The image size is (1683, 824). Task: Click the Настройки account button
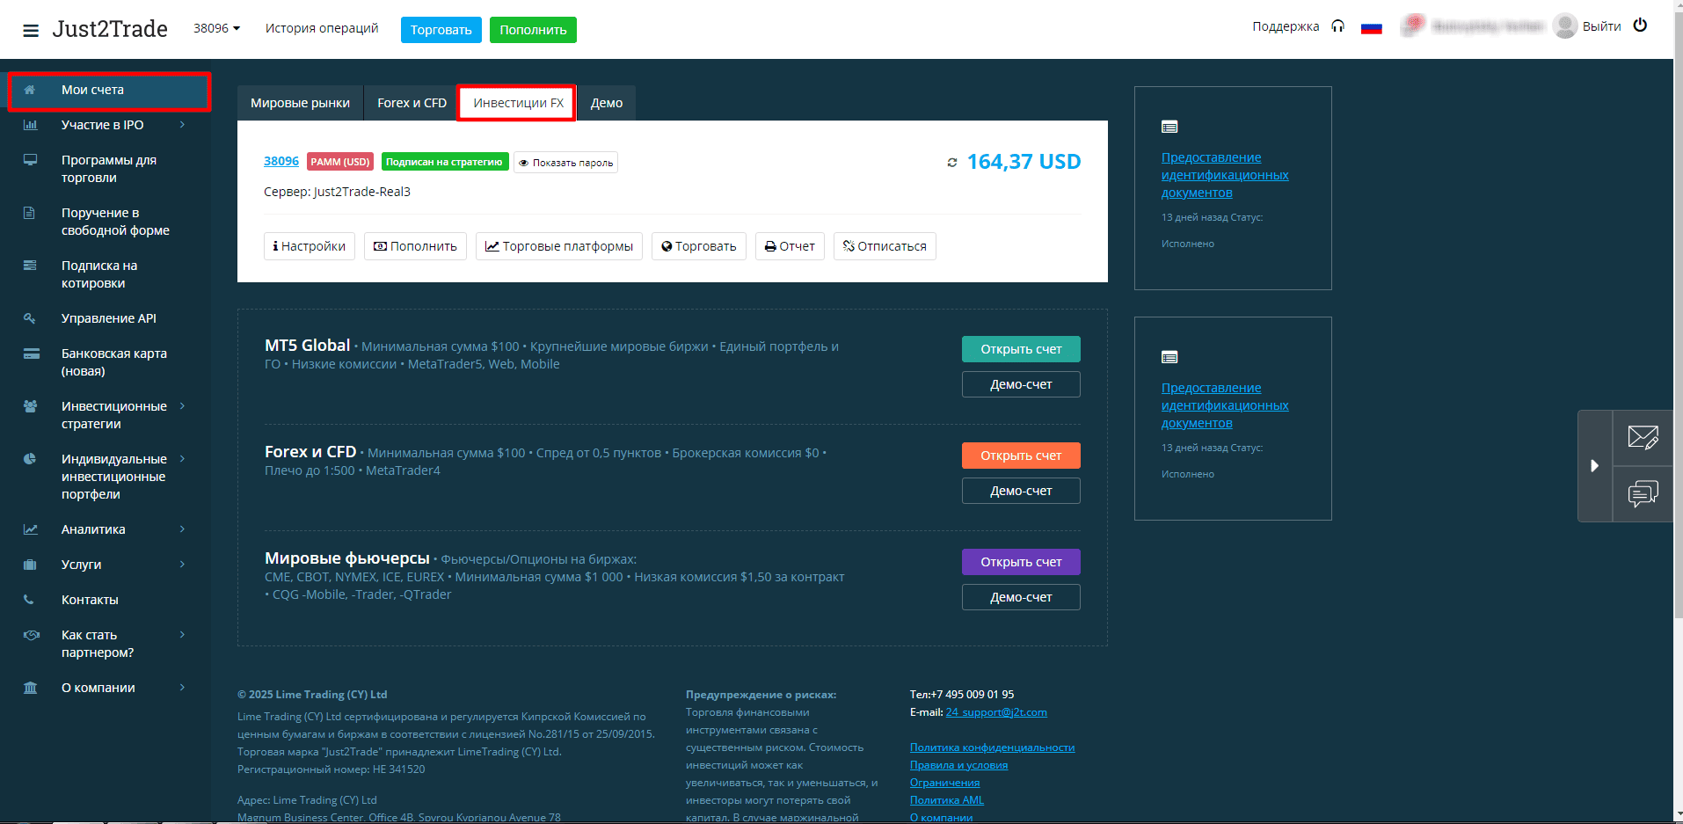309,246
